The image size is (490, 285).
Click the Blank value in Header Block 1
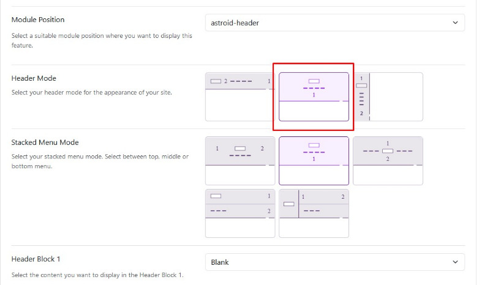pyautogui.click(x=220, y=262)
